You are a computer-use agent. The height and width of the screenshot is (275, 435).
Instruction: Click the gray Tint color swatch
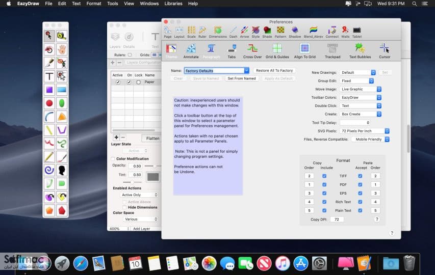coord(153,177)
